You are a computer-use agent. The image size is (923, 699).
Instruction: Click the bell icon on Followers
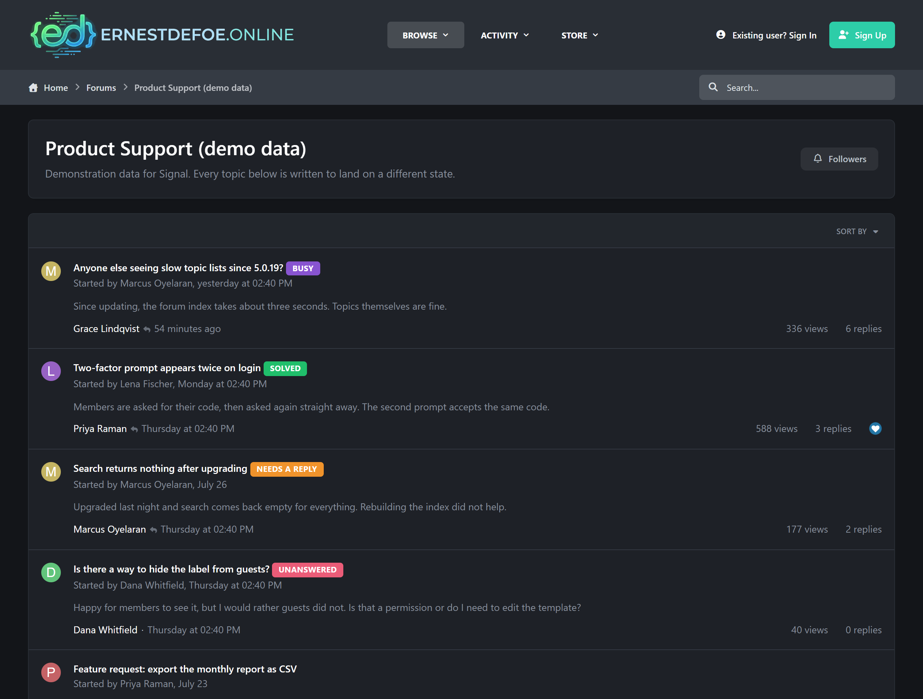point(817,159)
